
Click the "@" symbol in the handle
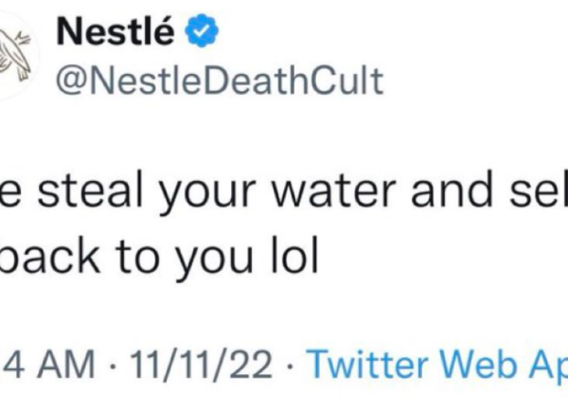(70, 80)
